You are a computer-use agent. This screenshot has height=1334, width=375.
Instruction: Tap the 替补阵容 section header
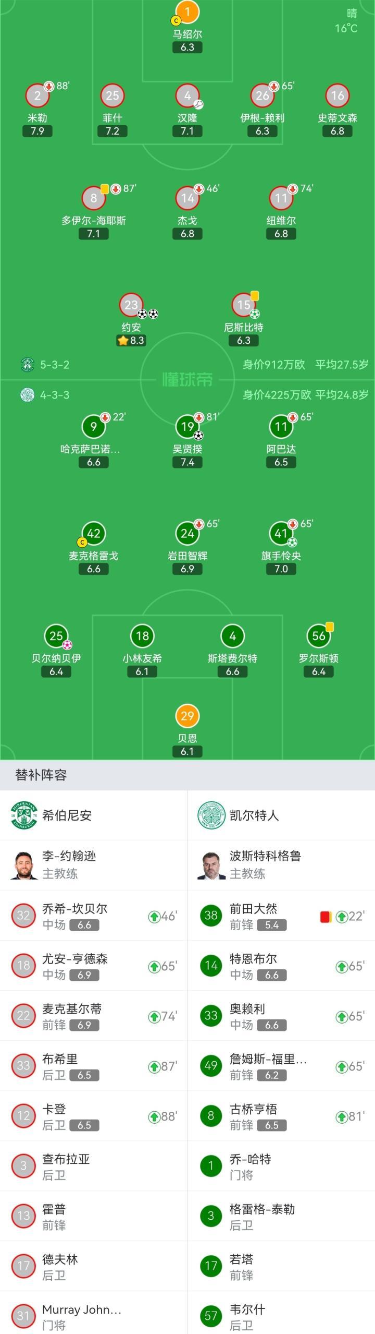[x=41, y=775]
